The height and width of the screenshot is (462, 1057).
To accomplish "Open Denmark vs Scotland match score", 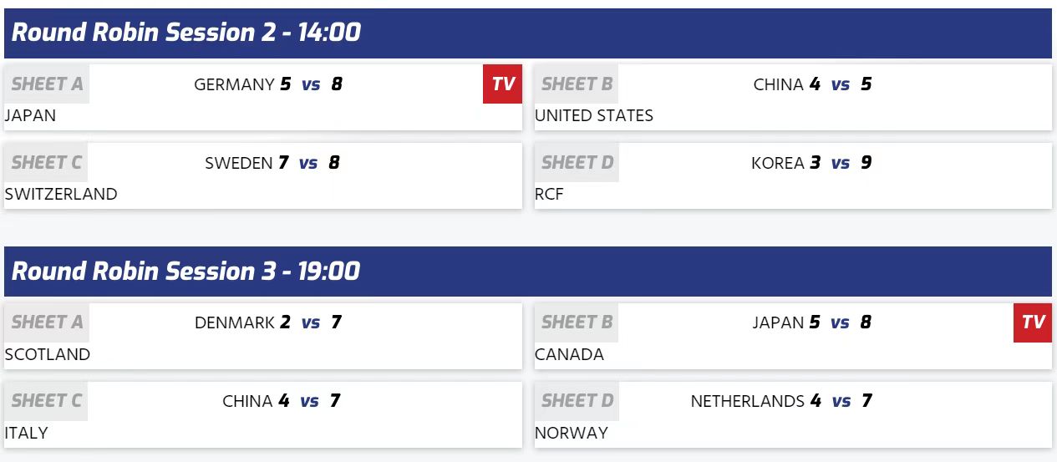I will pos(311,322).
